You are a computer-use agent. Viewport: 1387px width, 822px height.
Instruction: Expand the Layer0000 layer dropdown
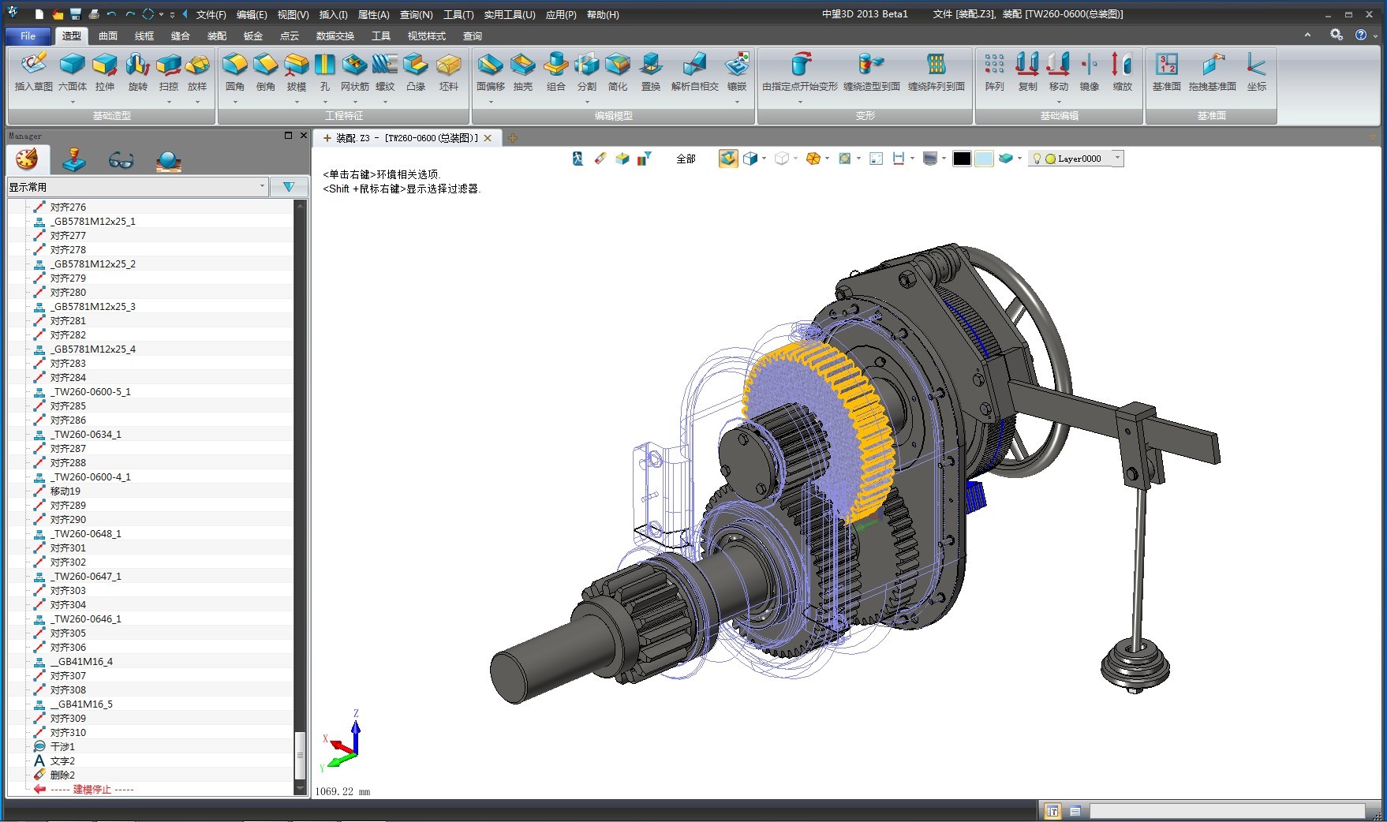(x=1117, y=159)
